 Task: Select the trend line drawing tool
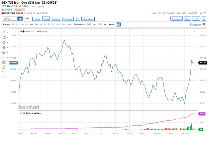click(x=4, y=32)
